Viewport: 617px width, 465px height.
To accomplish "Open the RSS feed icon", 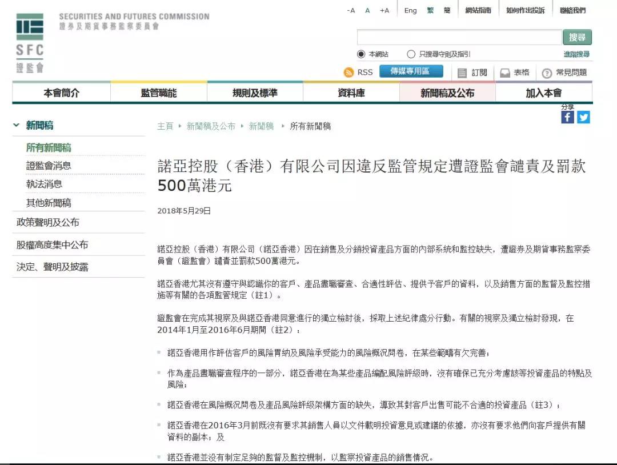I will [348, 73].
